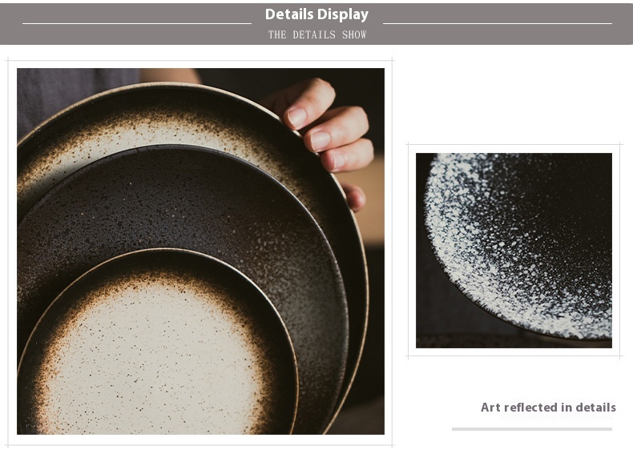The image size is (633, 470).
Task: Select the "THE DETAILS SHOW" subtitle
Action: (317, 34)
